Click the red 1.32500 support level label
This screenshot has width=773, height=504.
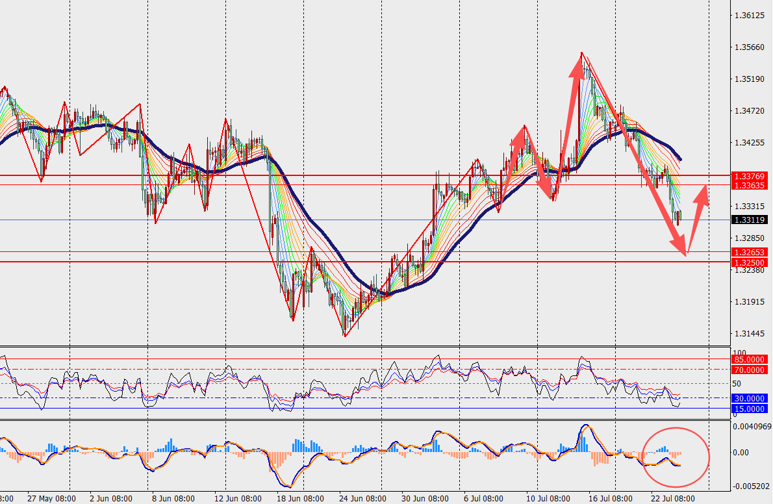pos(750,262)
